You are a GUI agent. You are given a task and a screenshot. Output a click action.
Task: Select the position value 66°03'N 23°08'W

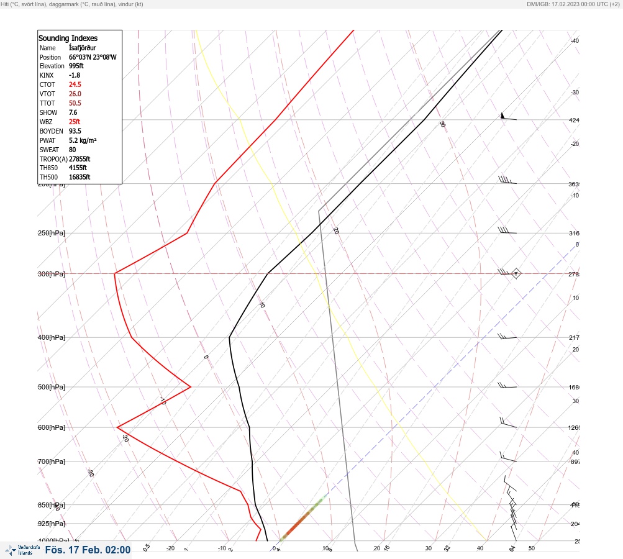(x=93, y=57)
